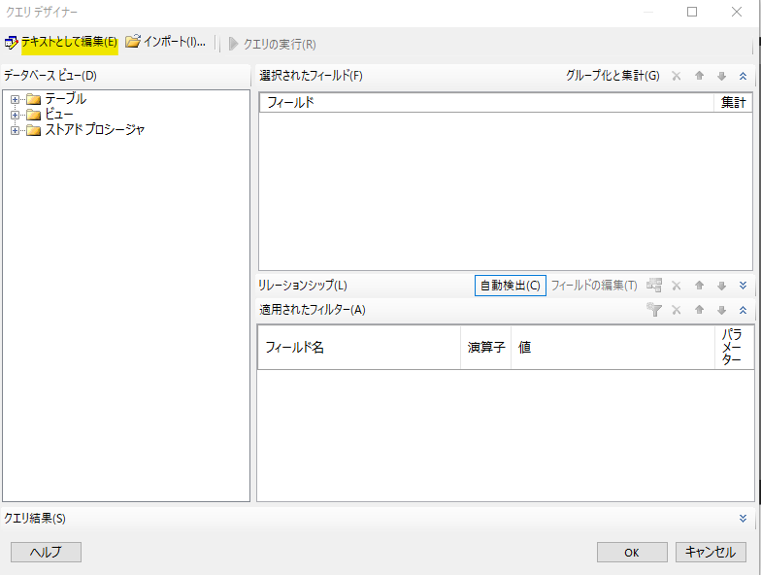The width and height of the screenshot is (761, 575).
Task: Click the delete icon in relationship header
Action: (677, 286)
